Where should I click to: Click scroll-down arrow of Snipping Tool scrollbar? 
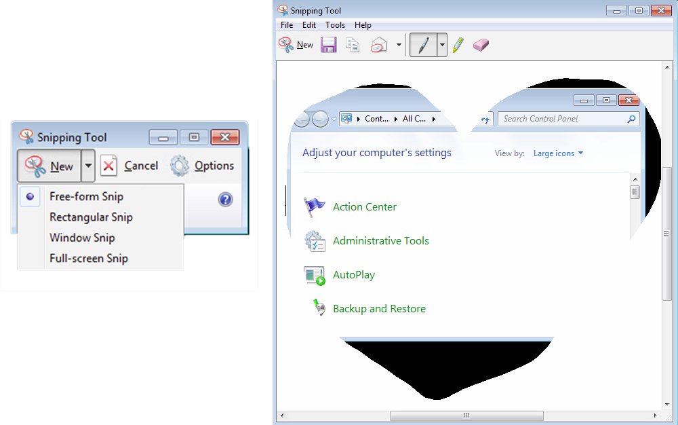tap(667, 404)
